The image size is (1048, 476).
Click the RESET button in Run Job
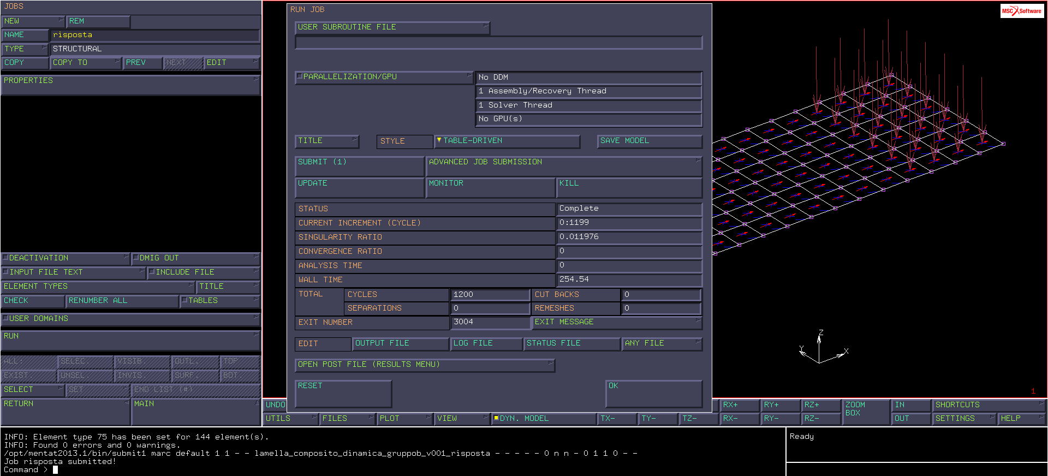click(343, 394)
